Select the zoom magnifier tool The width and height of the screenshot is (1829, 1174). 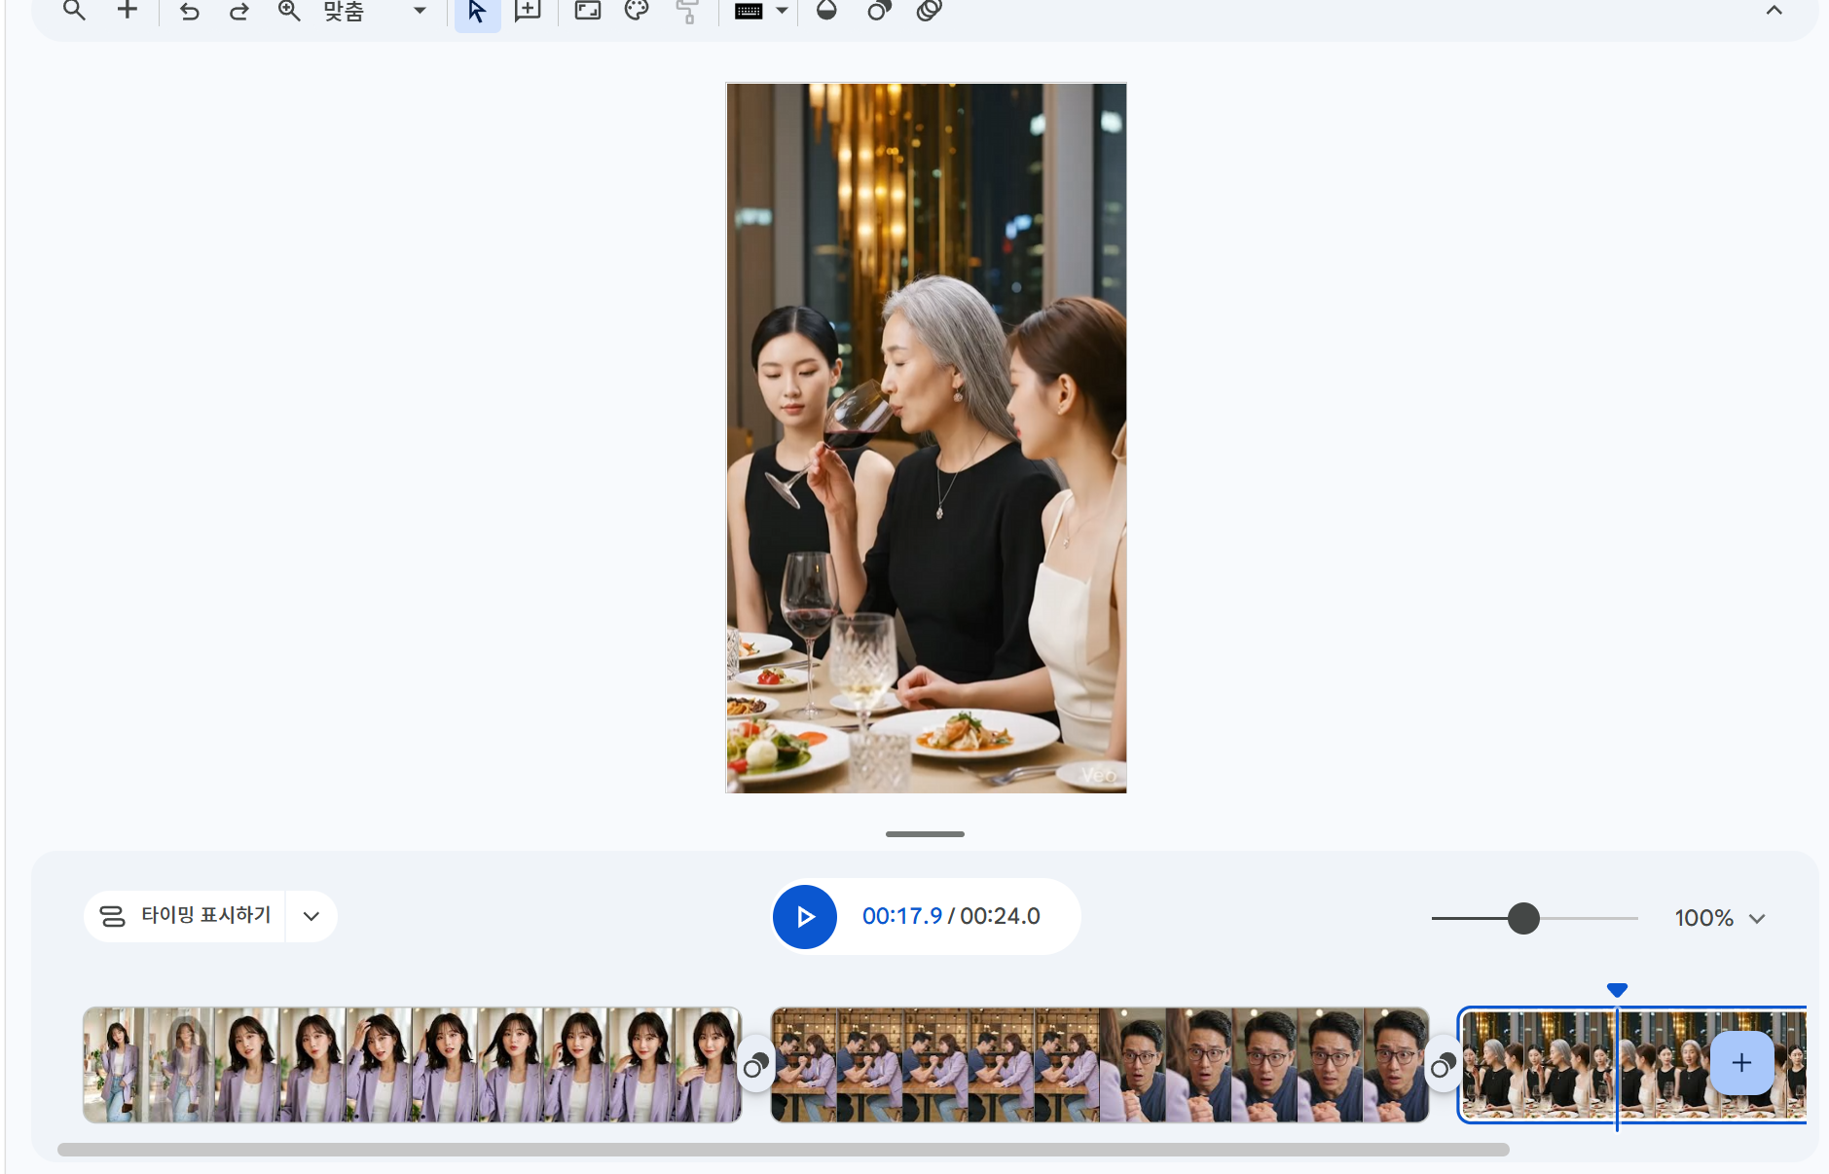tap(289, 11)
